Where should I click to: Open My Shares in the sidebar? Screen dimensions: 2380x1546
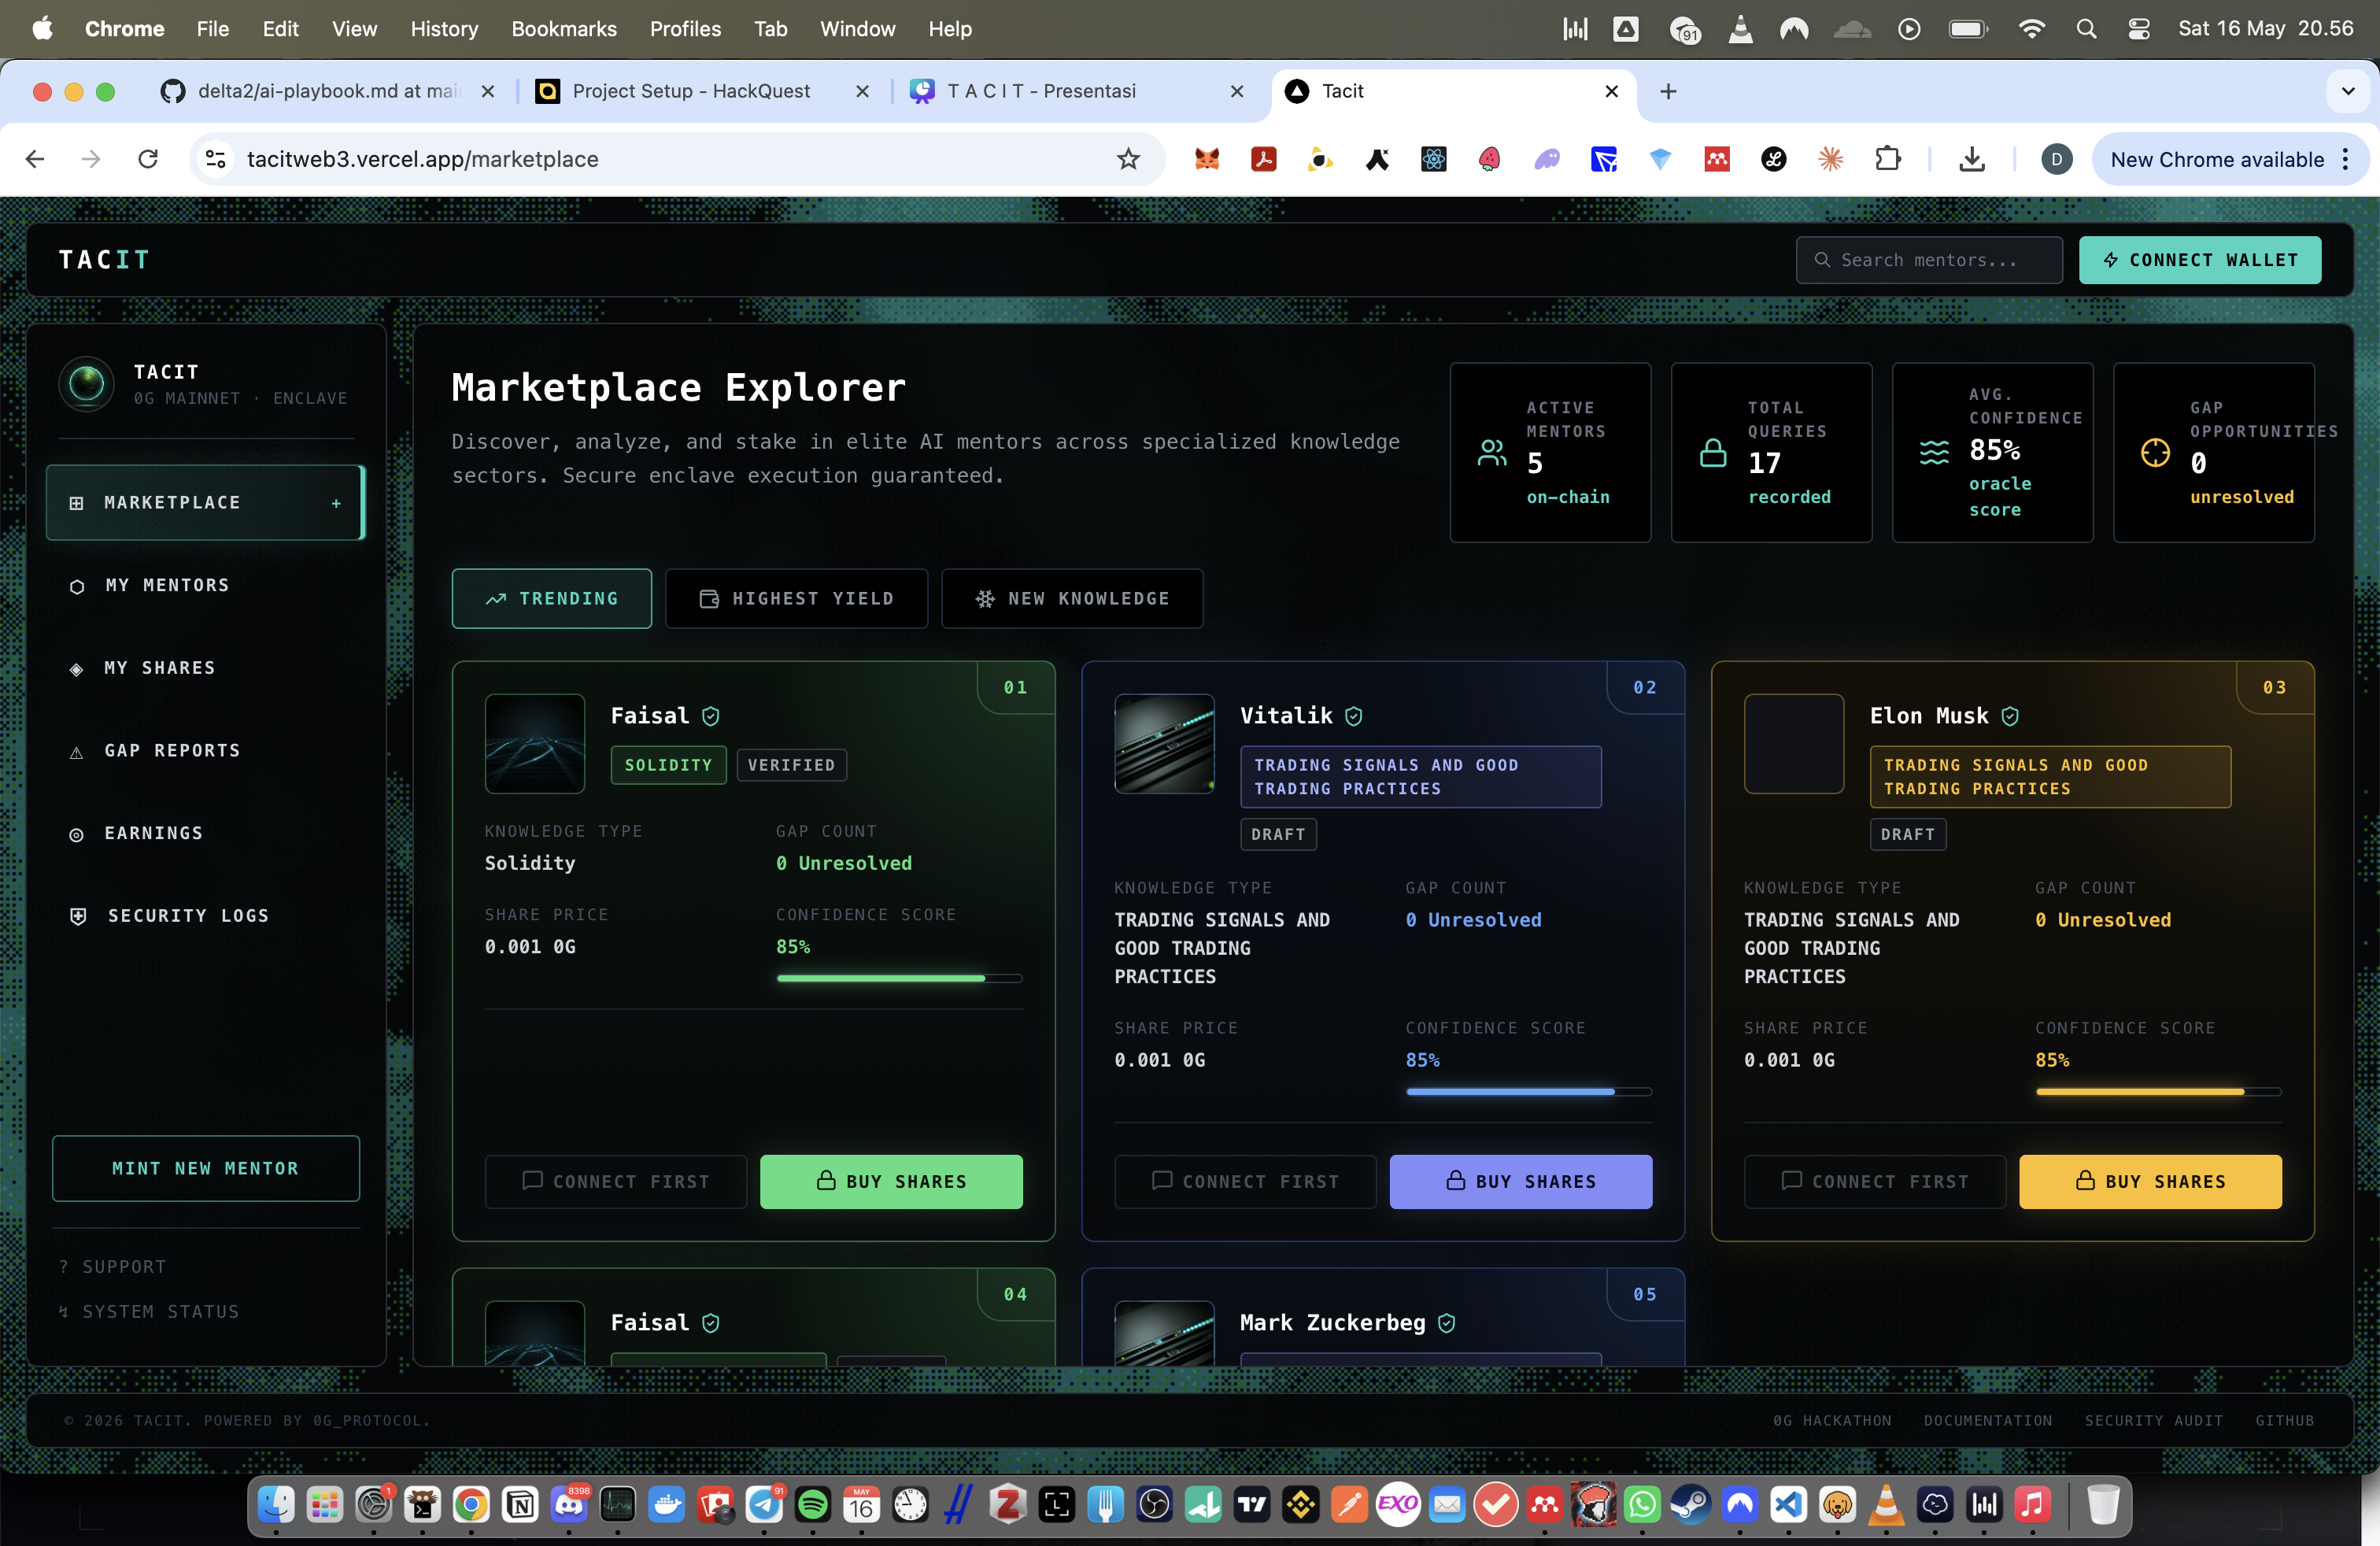[205, 668]
